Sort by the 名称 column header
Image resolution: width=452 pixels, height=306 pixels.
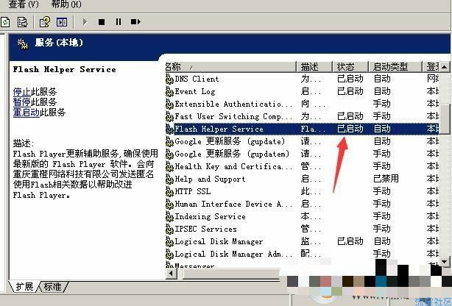(230, 67)
